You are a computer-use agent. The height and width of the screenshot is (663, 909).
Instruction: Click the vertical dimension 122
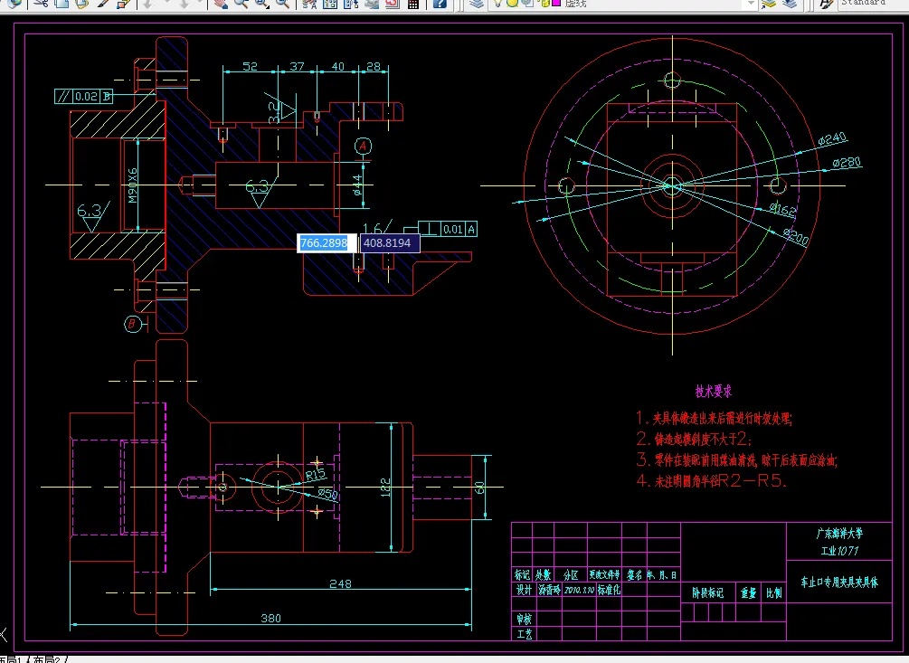pyautogui.click(x=385, y=487)
